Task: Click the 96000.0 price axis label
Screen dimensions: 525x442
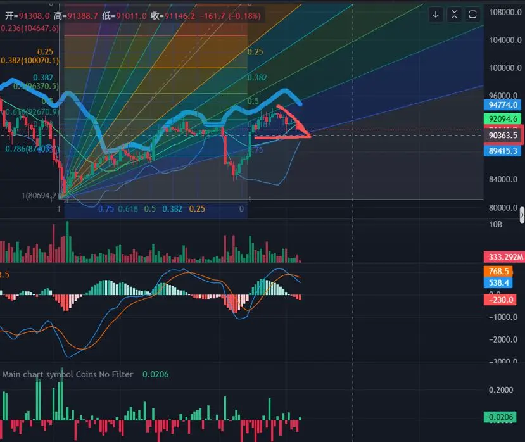Action: [x=505, y=95]
